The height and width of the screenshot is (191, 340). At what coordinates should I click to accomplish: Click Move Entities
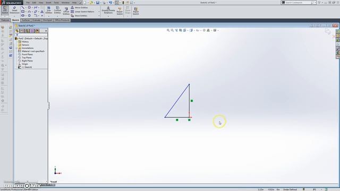pos(79,15)
